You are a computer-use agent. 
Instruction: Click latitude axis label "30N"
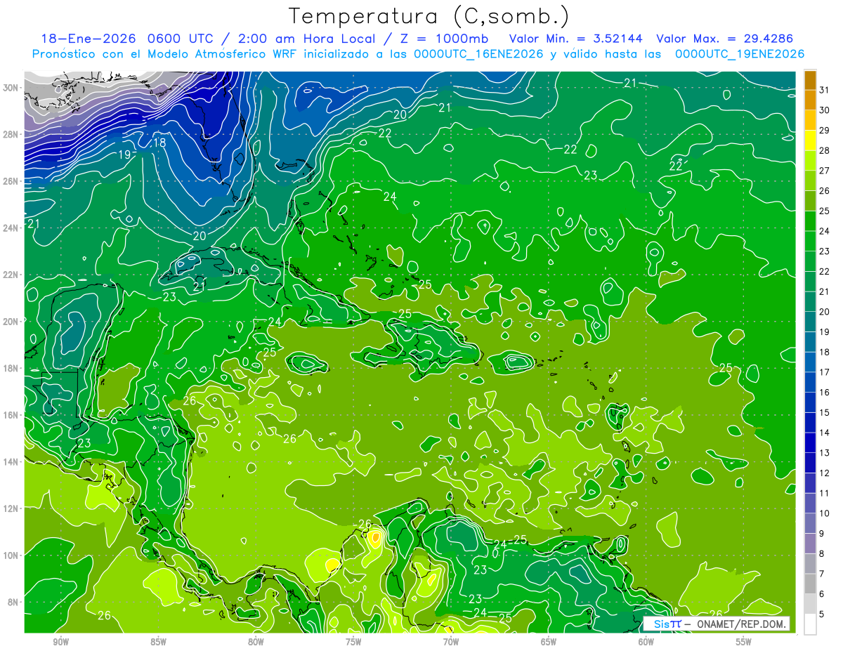coord(12,88)
